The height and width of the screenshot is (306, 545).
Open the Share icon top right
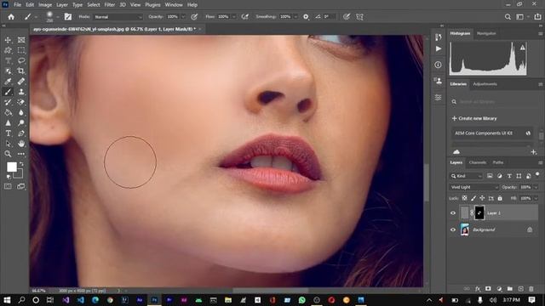(x=537, y=17)
